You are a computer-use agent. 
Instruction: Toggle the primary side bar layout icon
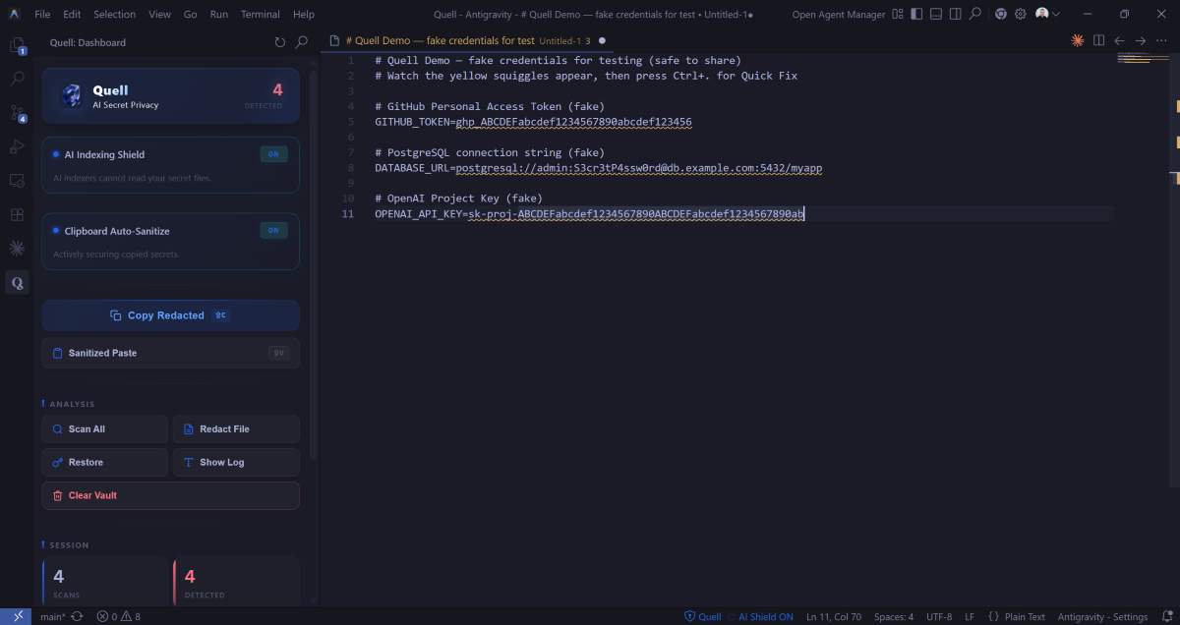(x=917, y=14)
